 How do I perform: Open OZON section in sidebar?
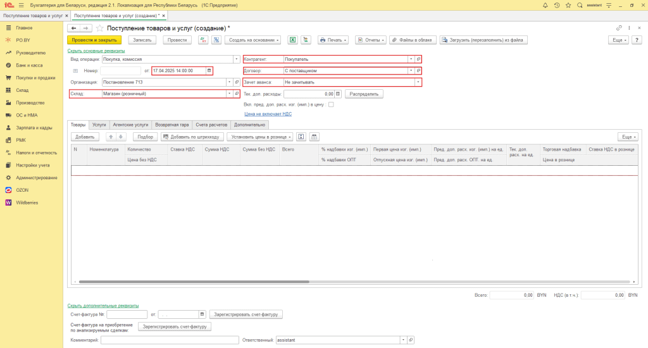coord(22,190)
